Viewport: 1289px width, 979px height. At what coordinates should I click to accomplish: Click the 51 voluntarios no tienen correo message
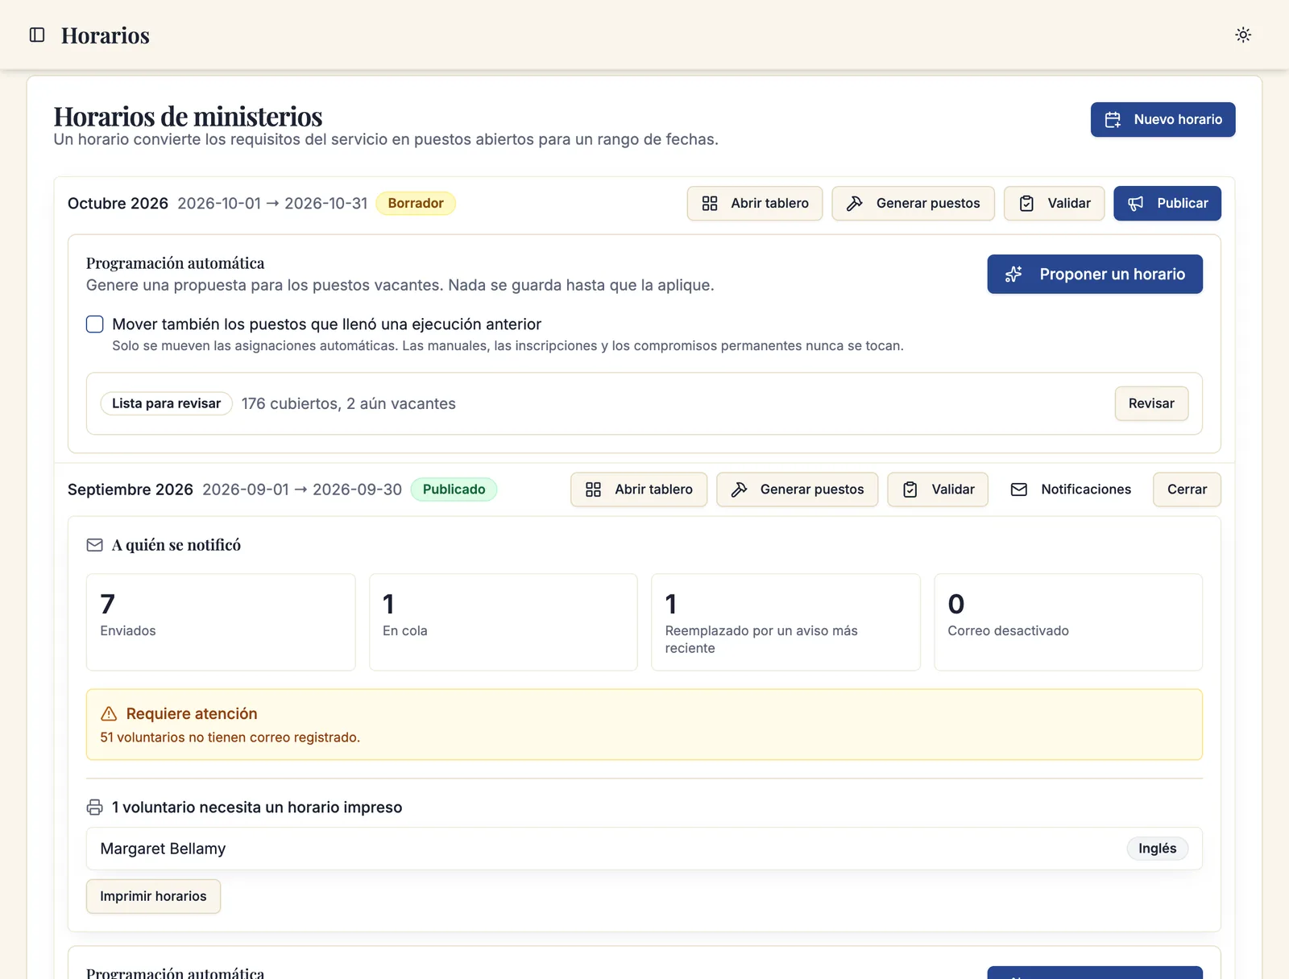click(x=230, y=737)
